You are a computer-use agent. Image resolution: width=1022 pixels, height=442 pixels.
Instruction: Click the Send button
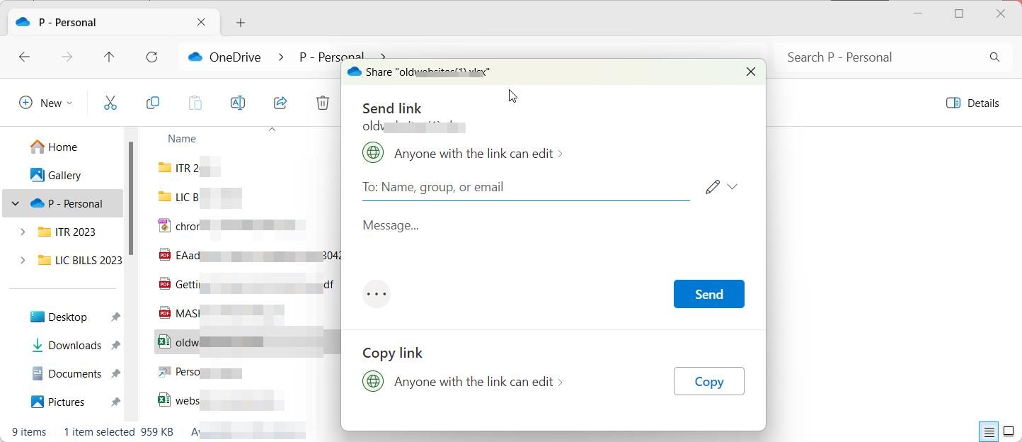(x=708, y=294)
